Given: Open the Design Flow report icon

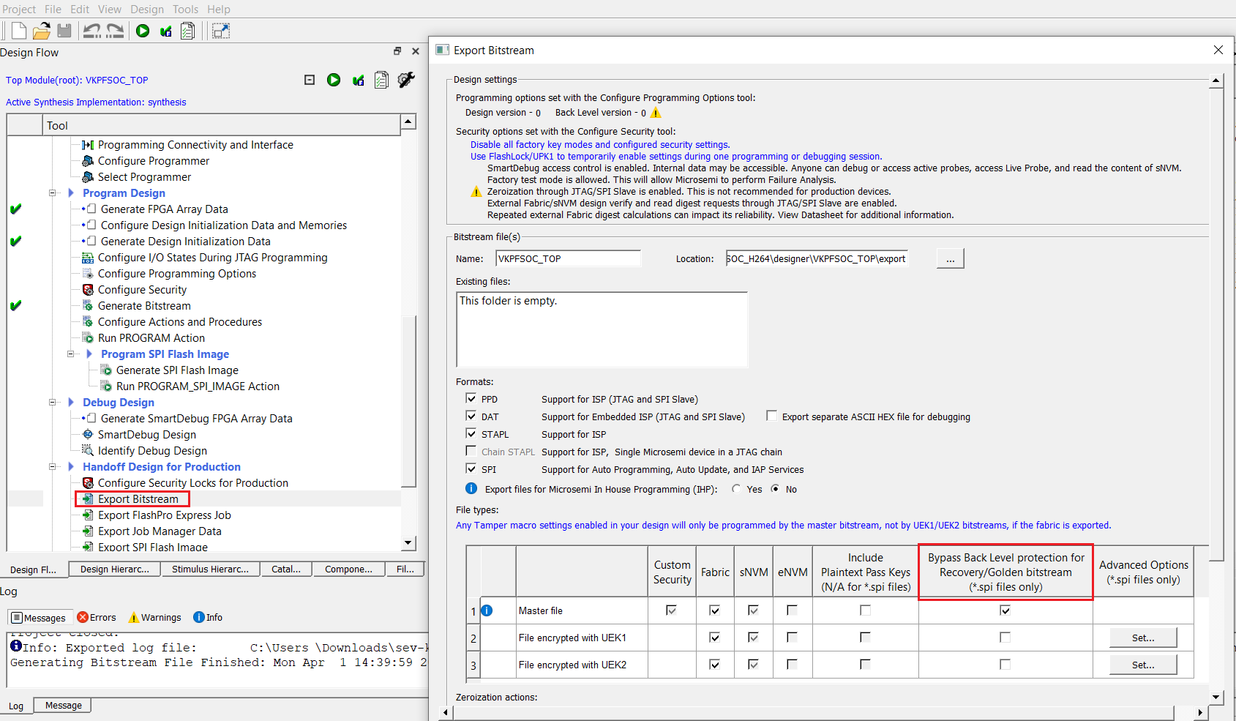Looking at the screenshot, I should pos(381,80).
